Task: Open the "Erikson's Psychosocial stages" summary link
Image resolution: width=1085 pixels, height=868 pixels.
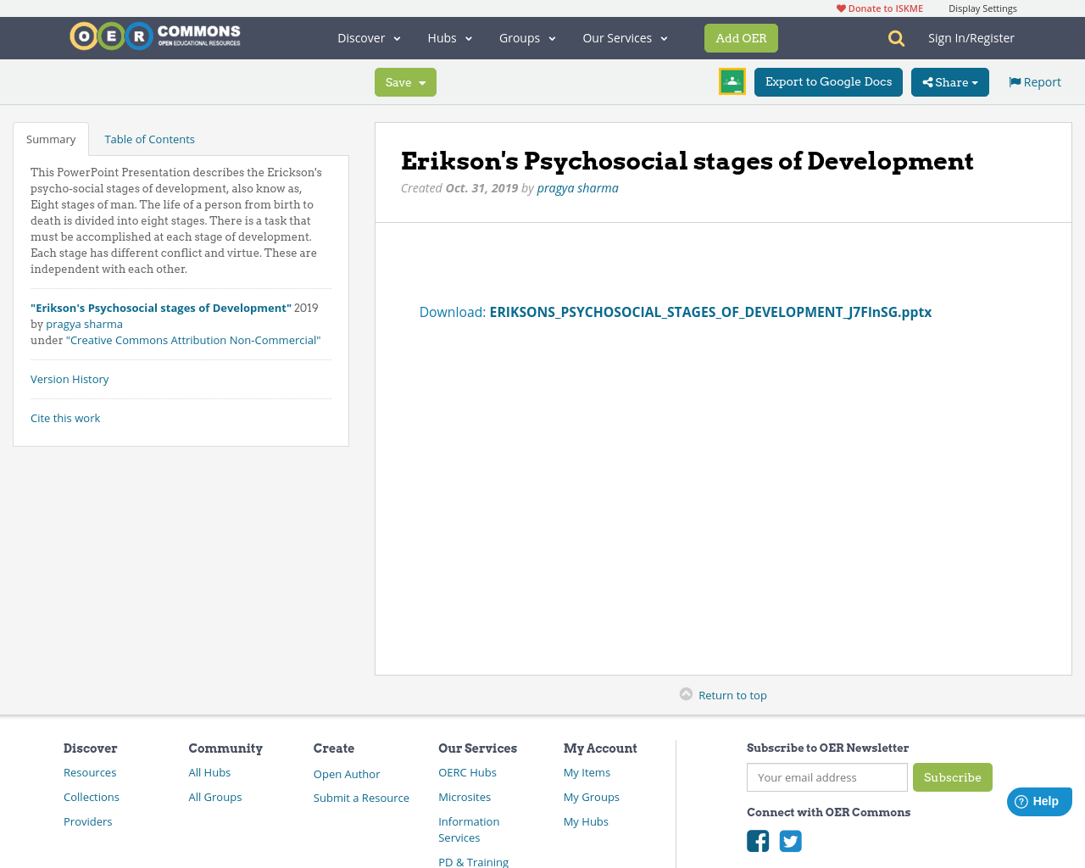Action: click(x=161, y=308)
